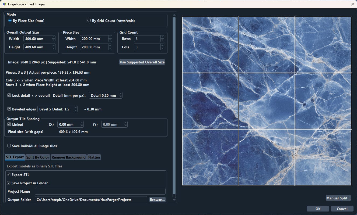Open the Manual Split dialog
Image resolution: width=357 pixels, height=215 pixels.
[x=338, y=198]
